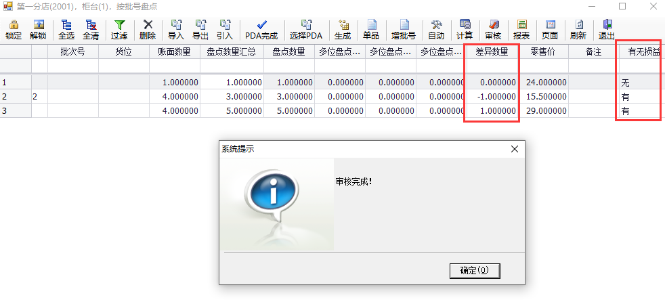Click the 备注 column header
665x304 pixels.
[x=593, y=51]
